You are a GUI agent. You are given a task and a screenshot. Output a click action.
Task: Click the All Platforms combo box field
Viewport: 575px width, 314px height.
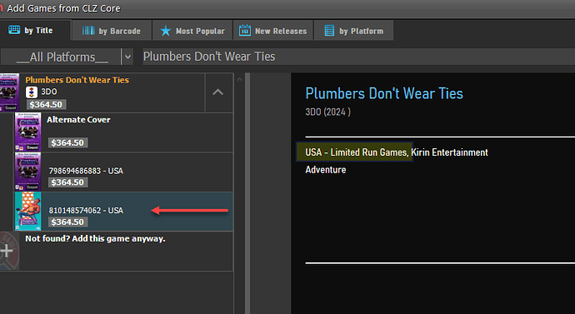click(61, 57)
